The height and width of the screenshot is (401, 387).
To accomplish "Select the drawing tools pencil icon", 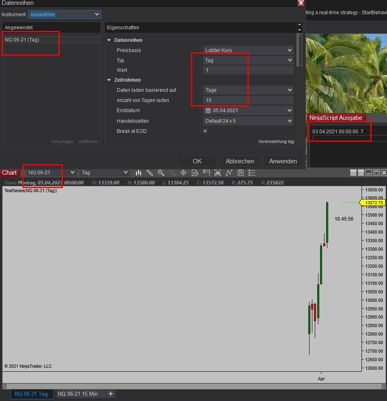I will (150, 173).
